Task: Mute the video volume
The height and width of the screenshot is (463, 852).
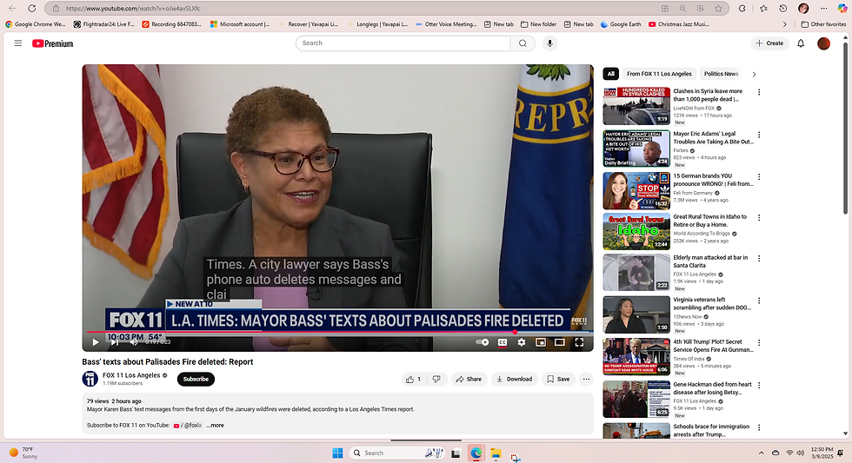Action: (134, 342)
